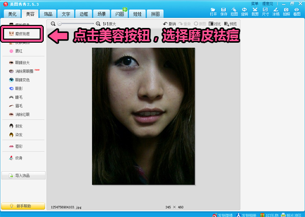Open the 边框 frames tab
The image size is (305, 217).
(84, 14)
